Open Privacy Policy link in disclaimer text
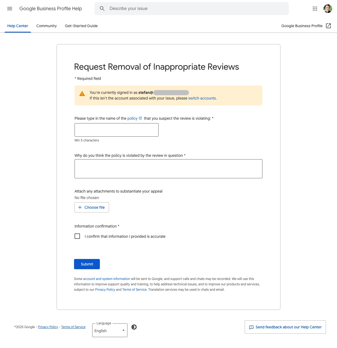Screen dimensions: 337x348 coord(105,290)
